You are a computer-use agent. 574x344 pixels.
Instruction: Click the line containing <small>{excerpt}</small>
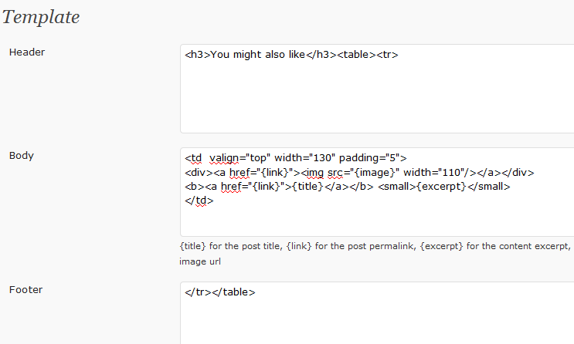(x=348, y=187)
